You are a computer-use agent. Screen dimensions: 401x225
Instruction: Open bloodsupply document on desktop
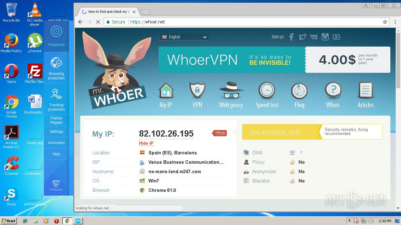(x=34, y=104)
